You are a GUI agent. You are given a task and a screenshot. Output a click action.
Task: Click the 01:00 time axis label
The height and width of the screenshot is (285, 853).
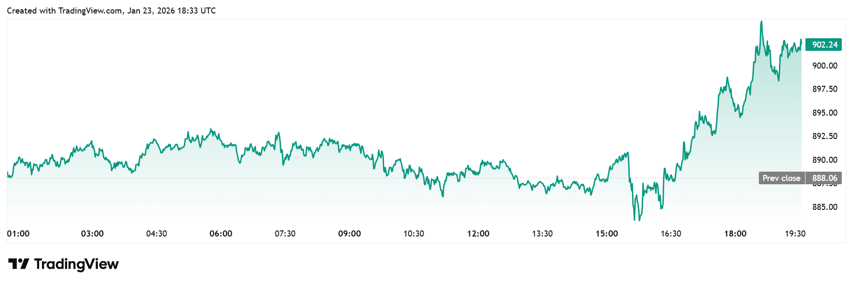click(x=18, y=234)
